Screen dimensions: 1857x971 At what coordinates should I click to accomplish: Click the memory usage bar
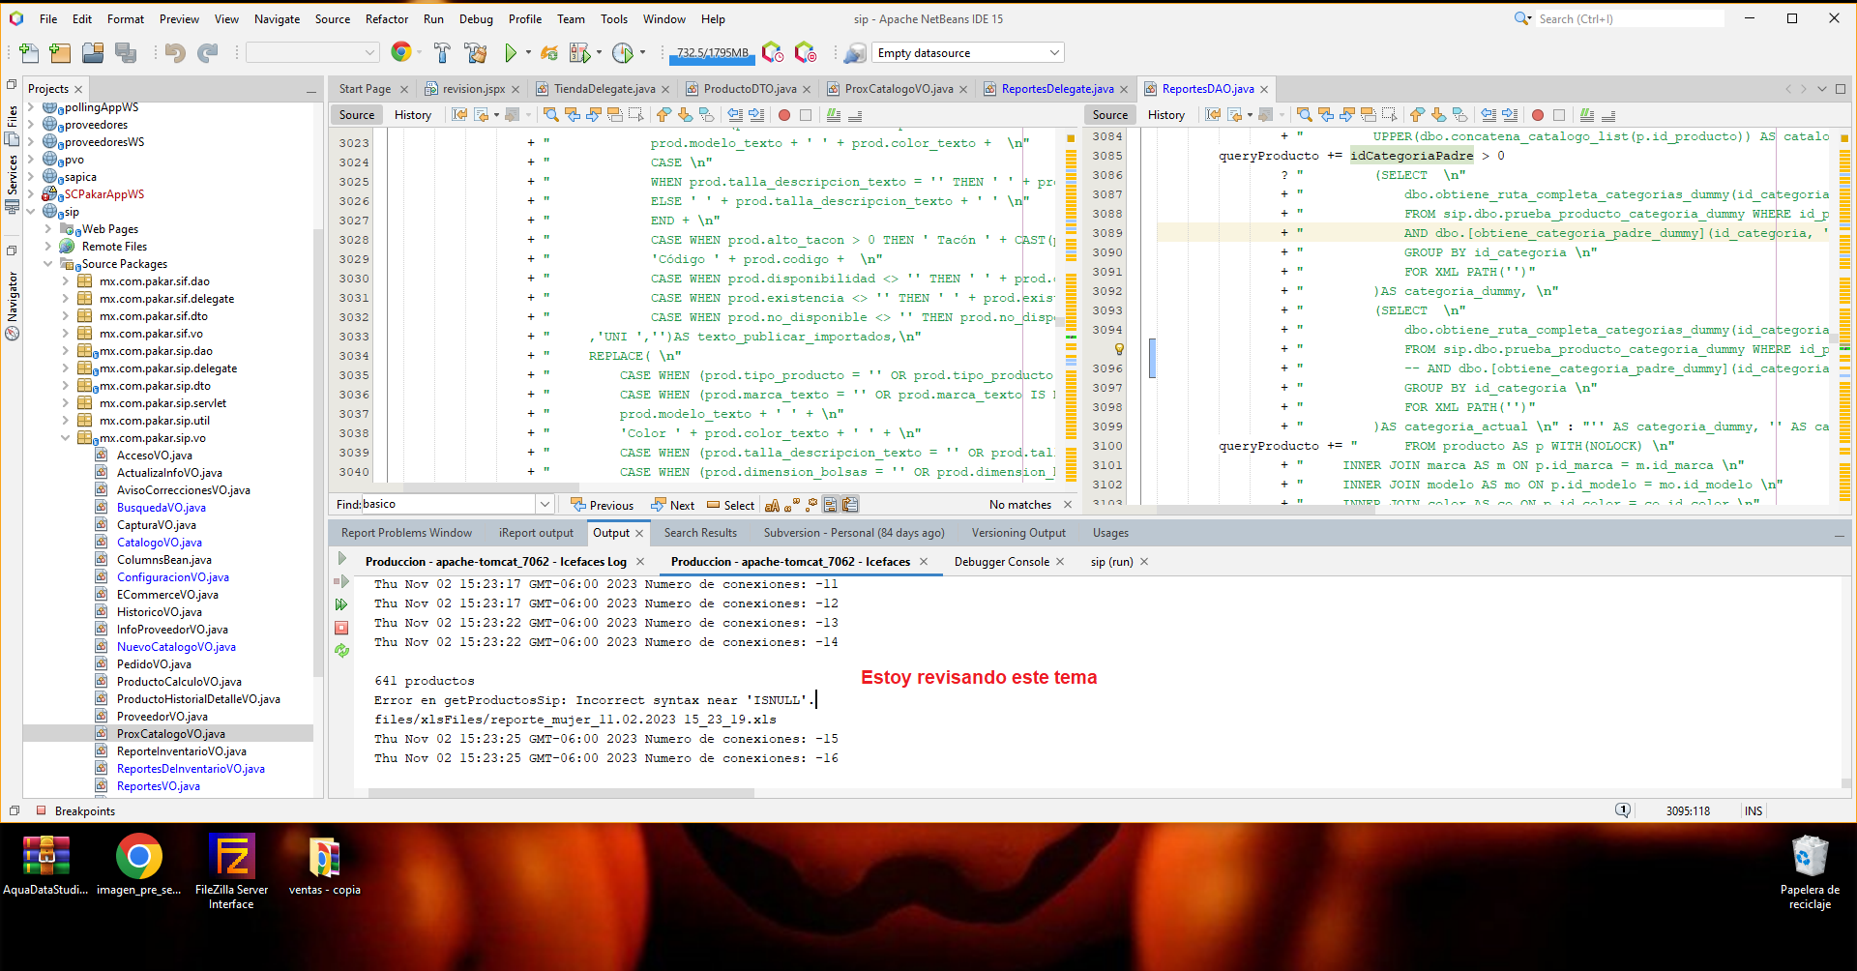pyautogui.click(x=712, y=53)
